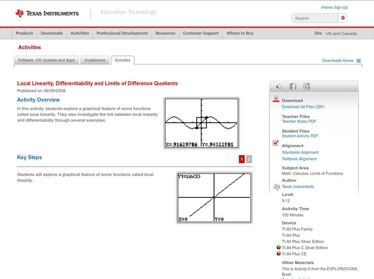This screenshot has width=374, height=279.
Task: Share activity via the Twitter icon
Action: pos(306,86)
